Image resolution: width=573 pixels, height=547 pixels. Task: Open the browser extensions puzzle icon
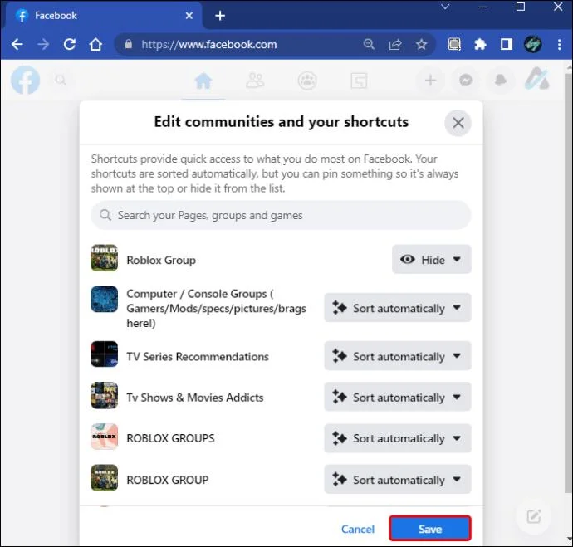point(480,45)
